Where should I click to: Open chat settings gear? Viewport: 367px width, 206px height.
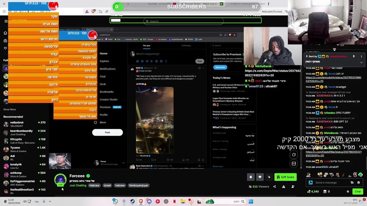348,192
